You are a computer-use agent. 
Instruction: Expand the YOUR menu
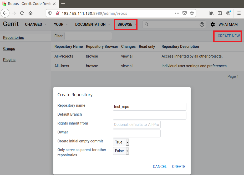pos(61,24)
